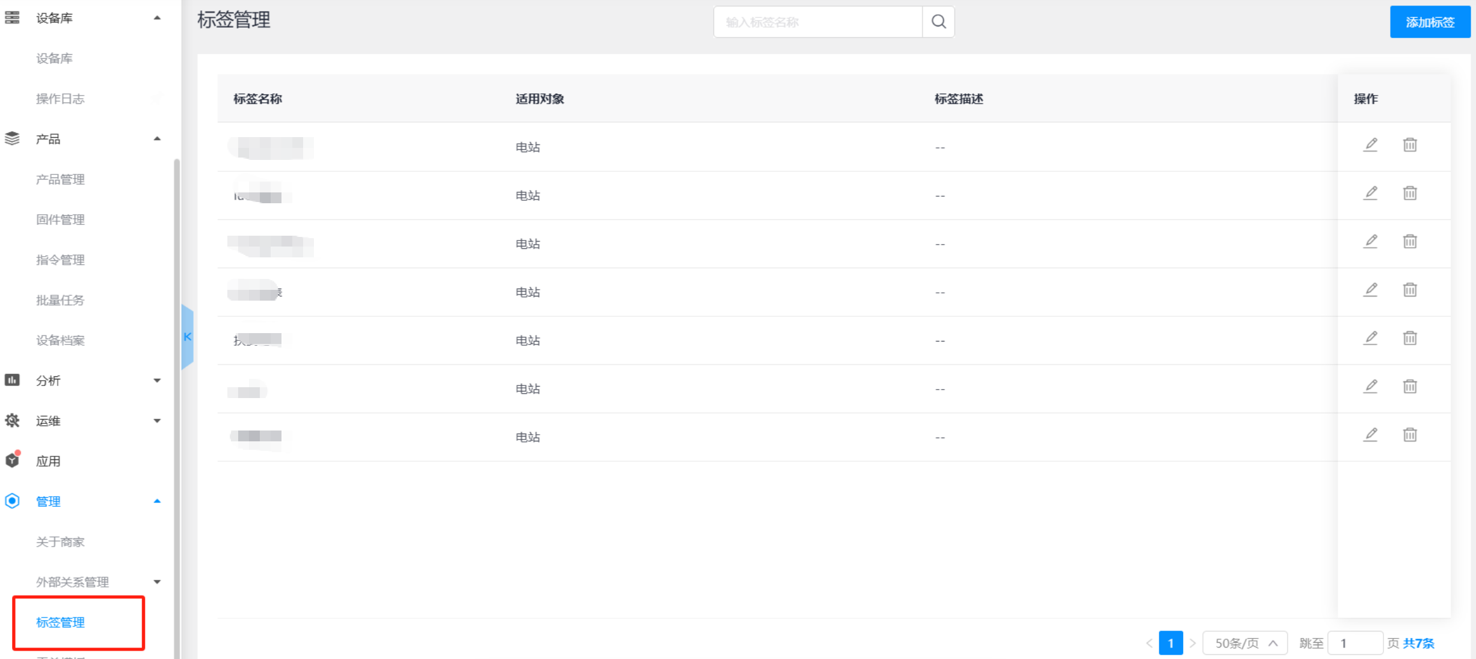
Task: Click the 应用 cube icon
Action: point(13,461)
